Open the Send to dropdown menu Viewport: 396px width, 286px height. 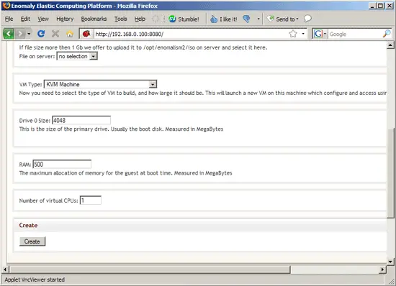283,19
